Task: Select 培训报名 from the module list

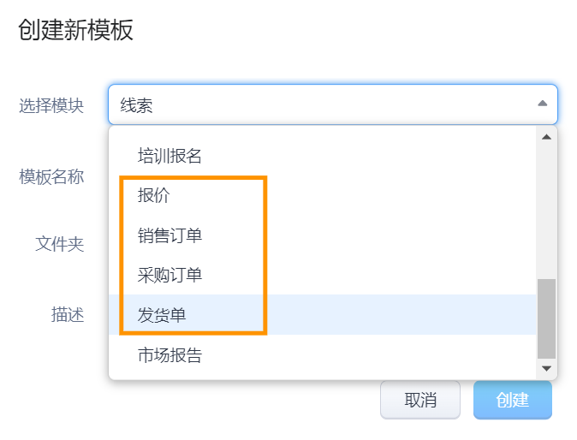Action: [170, 156]
